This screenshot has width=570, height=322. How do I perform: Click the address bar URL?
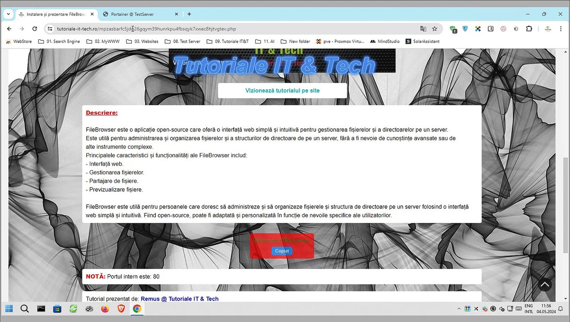pyautogui.click(x=147, y=29)
